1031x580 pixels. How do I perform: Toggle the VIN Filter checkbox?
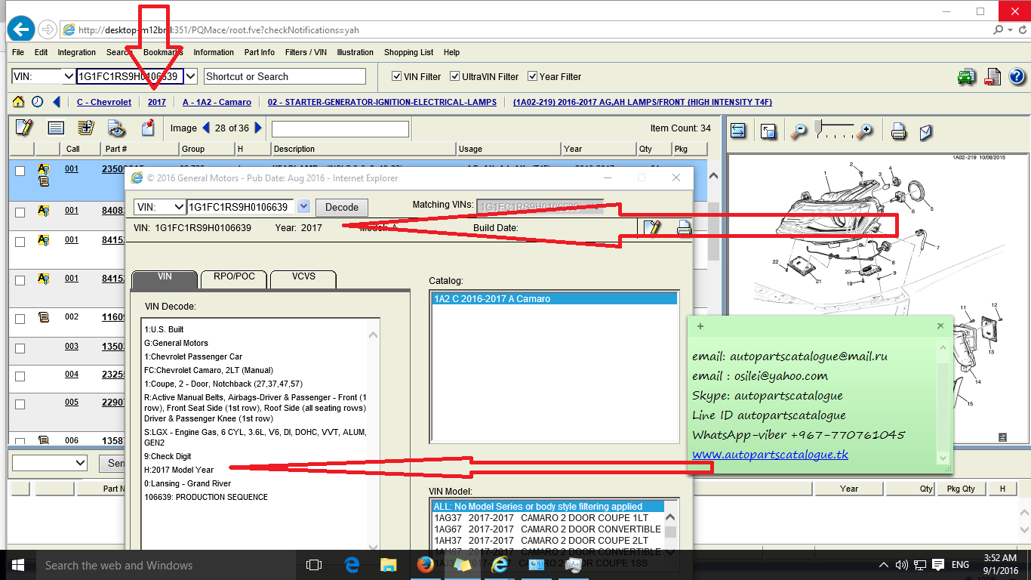coord(397,76)
